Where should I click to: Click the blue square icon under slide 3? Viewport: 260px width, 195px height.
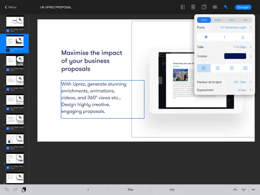click(8, 70)
